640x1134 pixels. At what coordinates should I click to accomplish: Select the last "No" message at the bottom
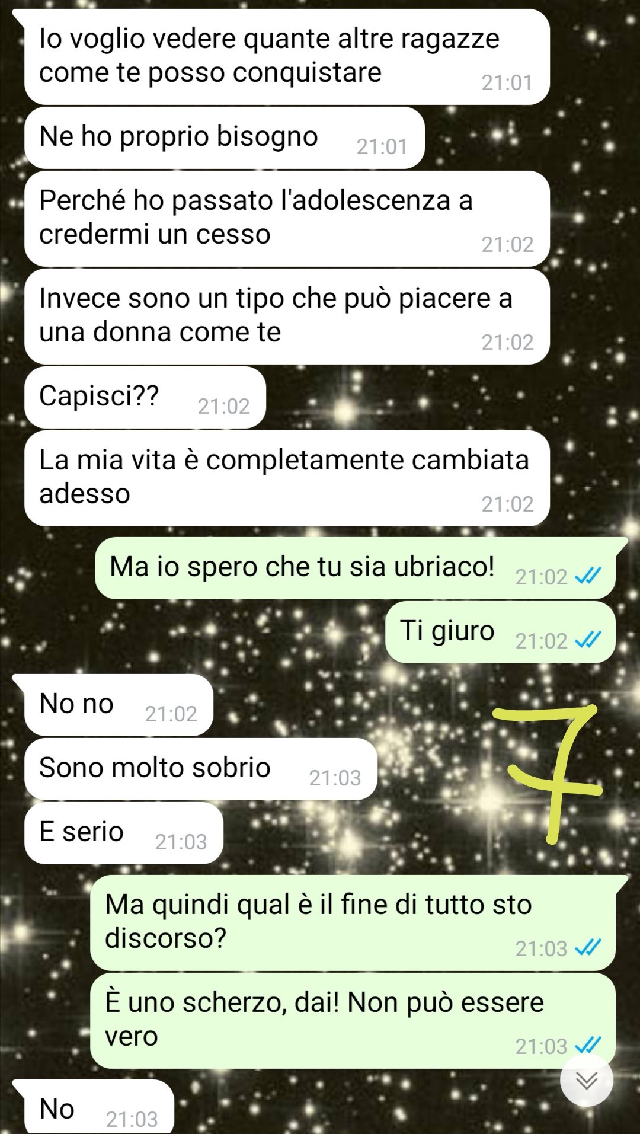click(x=99, y=1107)
